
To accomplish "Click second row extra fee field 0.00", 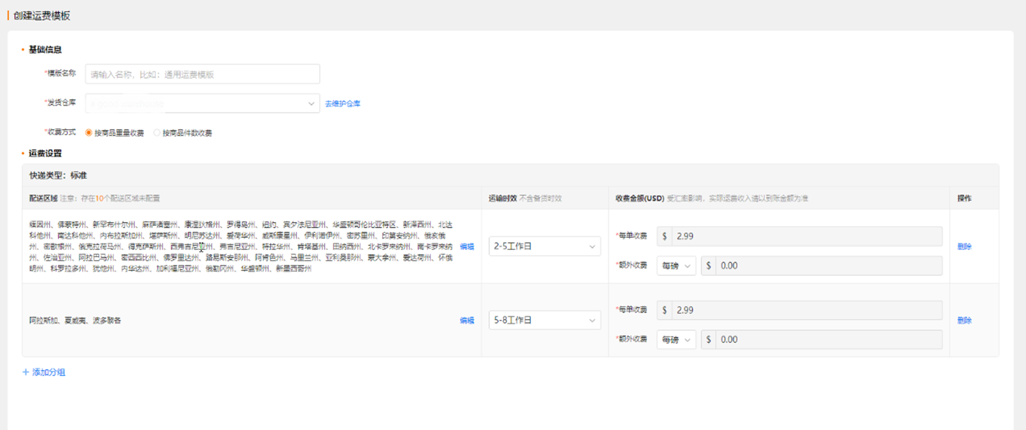I will [x=828, y=340].
